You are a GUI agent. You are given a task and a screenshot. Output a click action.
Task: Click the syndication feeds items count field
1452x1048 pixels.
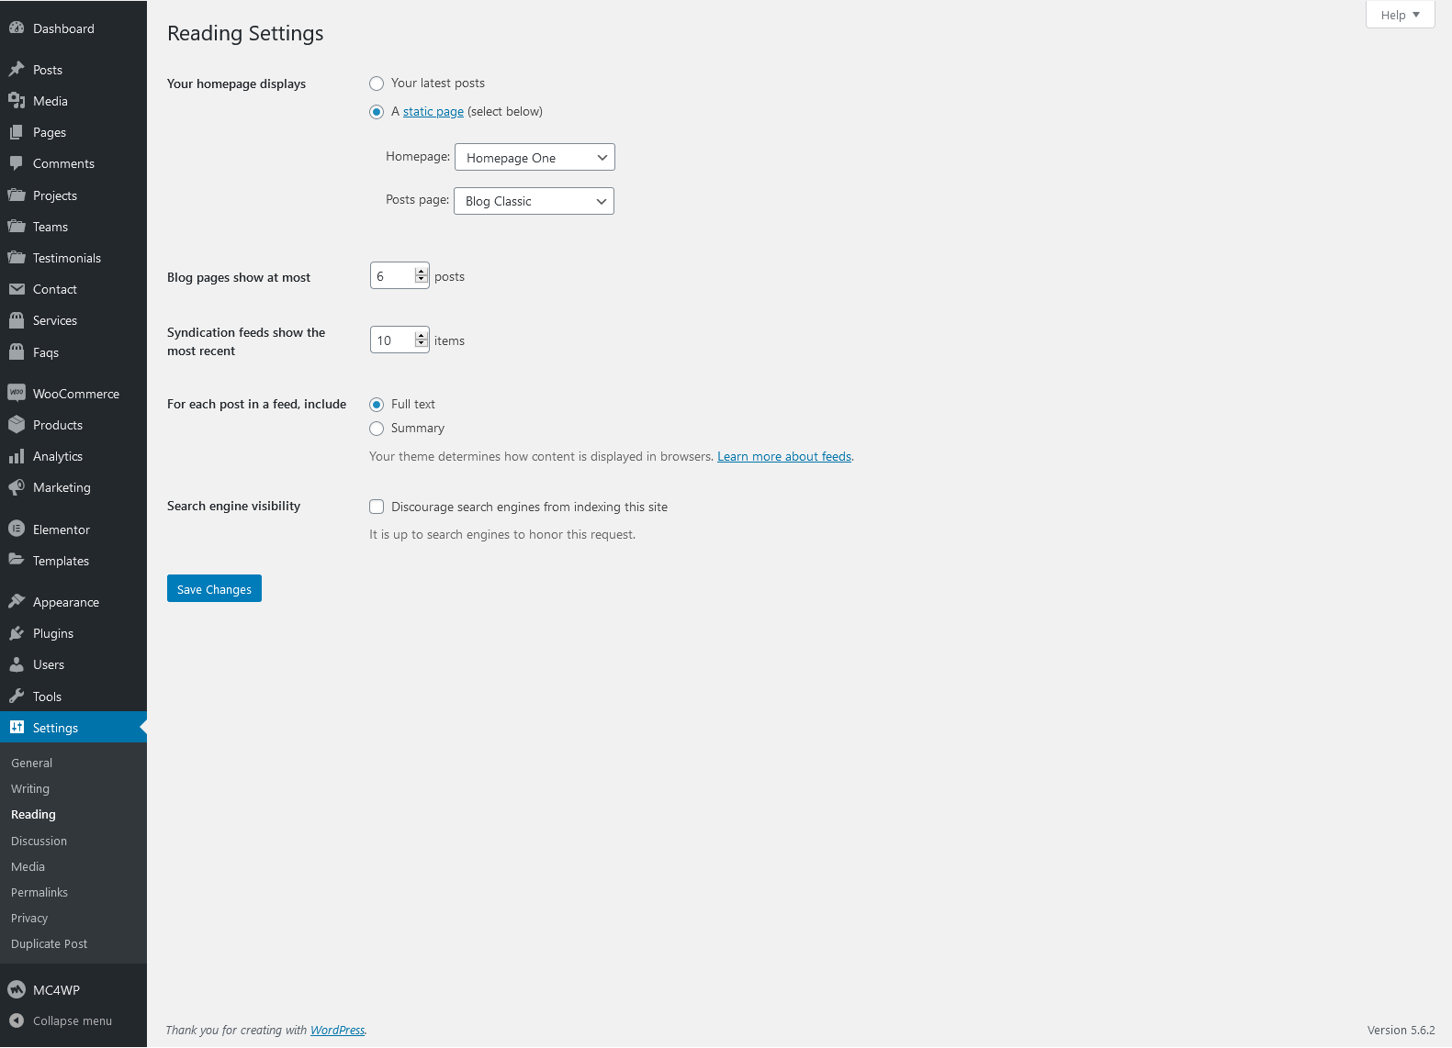pyautogui.click(x=400, y=340)
